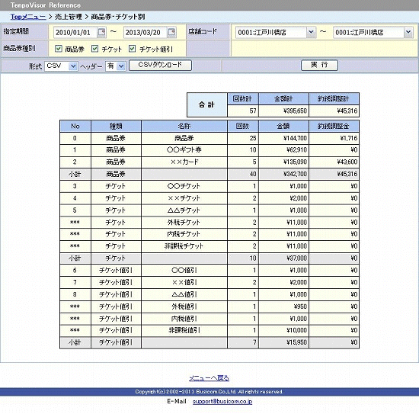Select the 非課税値引 name cell

click(x=184, y=330)
